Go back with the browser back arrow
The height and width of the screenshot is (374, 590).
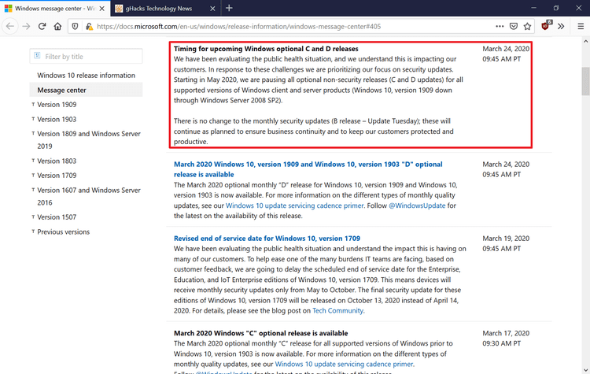coord(10,26)
